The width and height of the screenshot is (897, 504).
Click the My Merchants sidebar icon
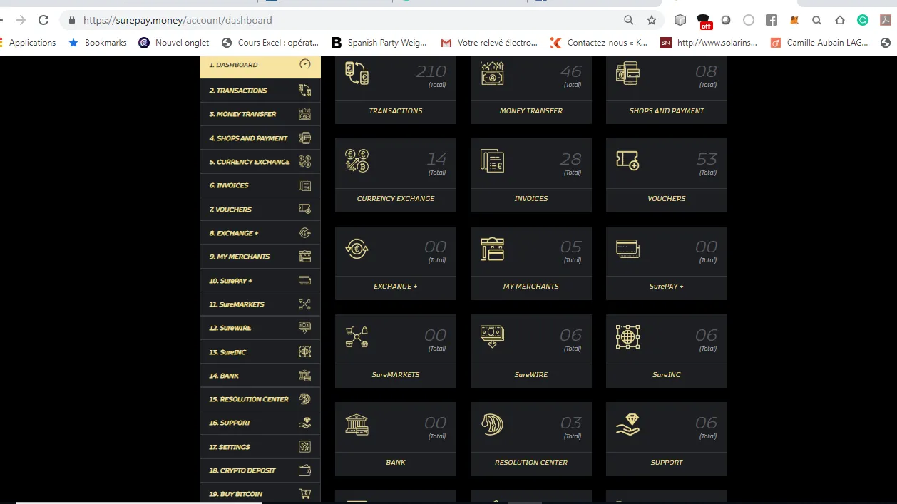point(305,257)
